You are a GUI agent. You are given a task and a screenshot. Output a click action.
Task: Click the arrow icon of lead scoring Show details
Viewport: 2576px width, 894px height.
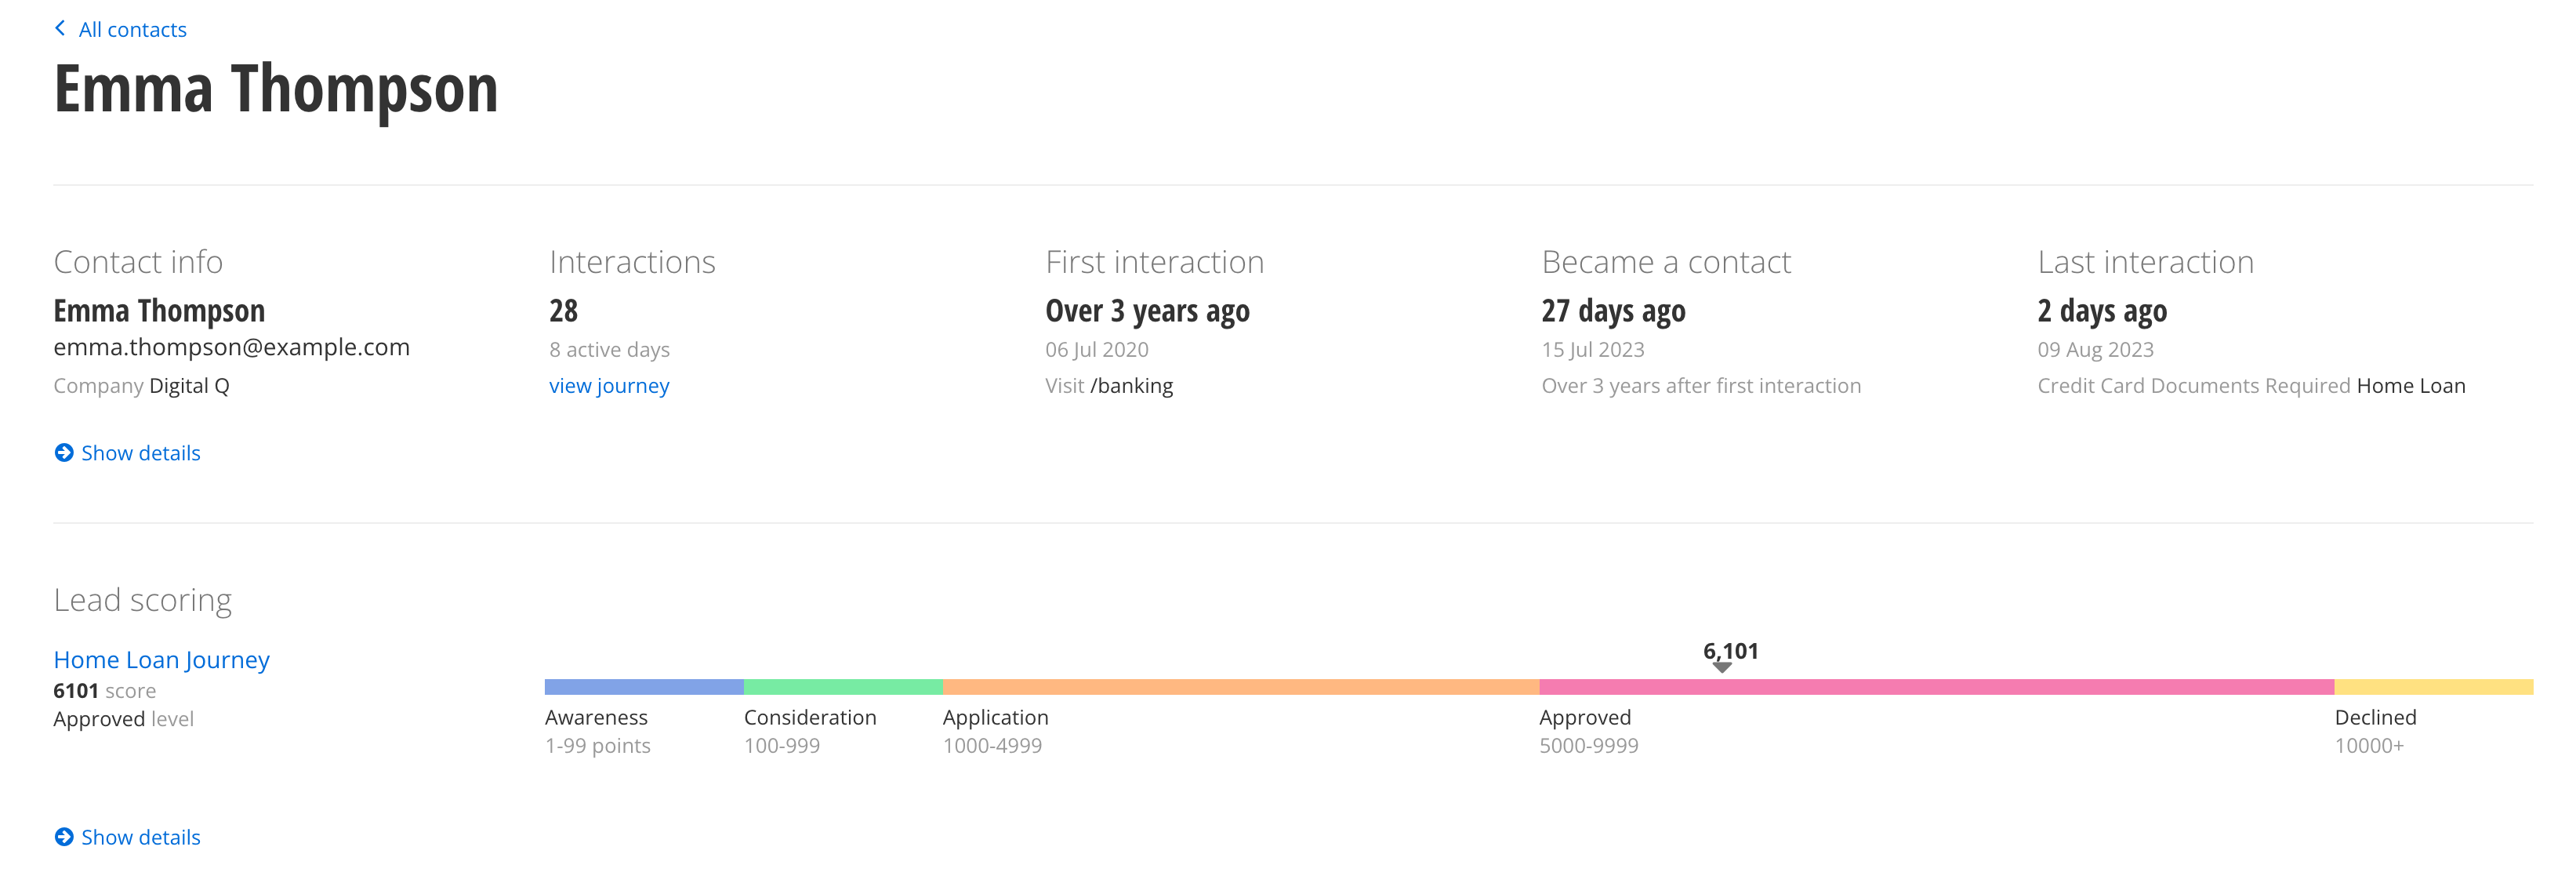click(64, 837)
